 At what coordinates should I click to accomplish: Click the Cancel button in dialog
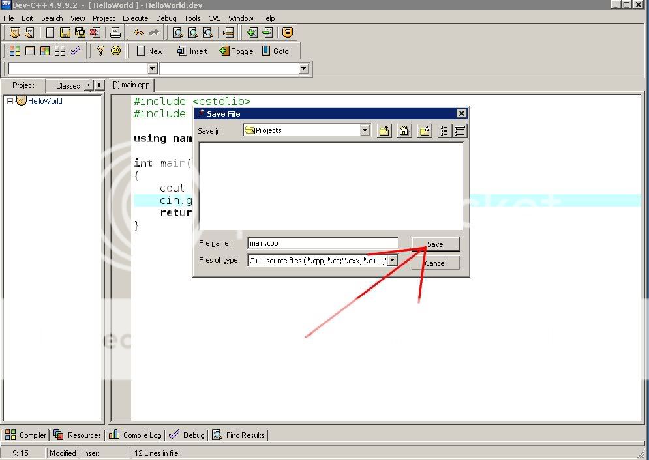(436, 263)
